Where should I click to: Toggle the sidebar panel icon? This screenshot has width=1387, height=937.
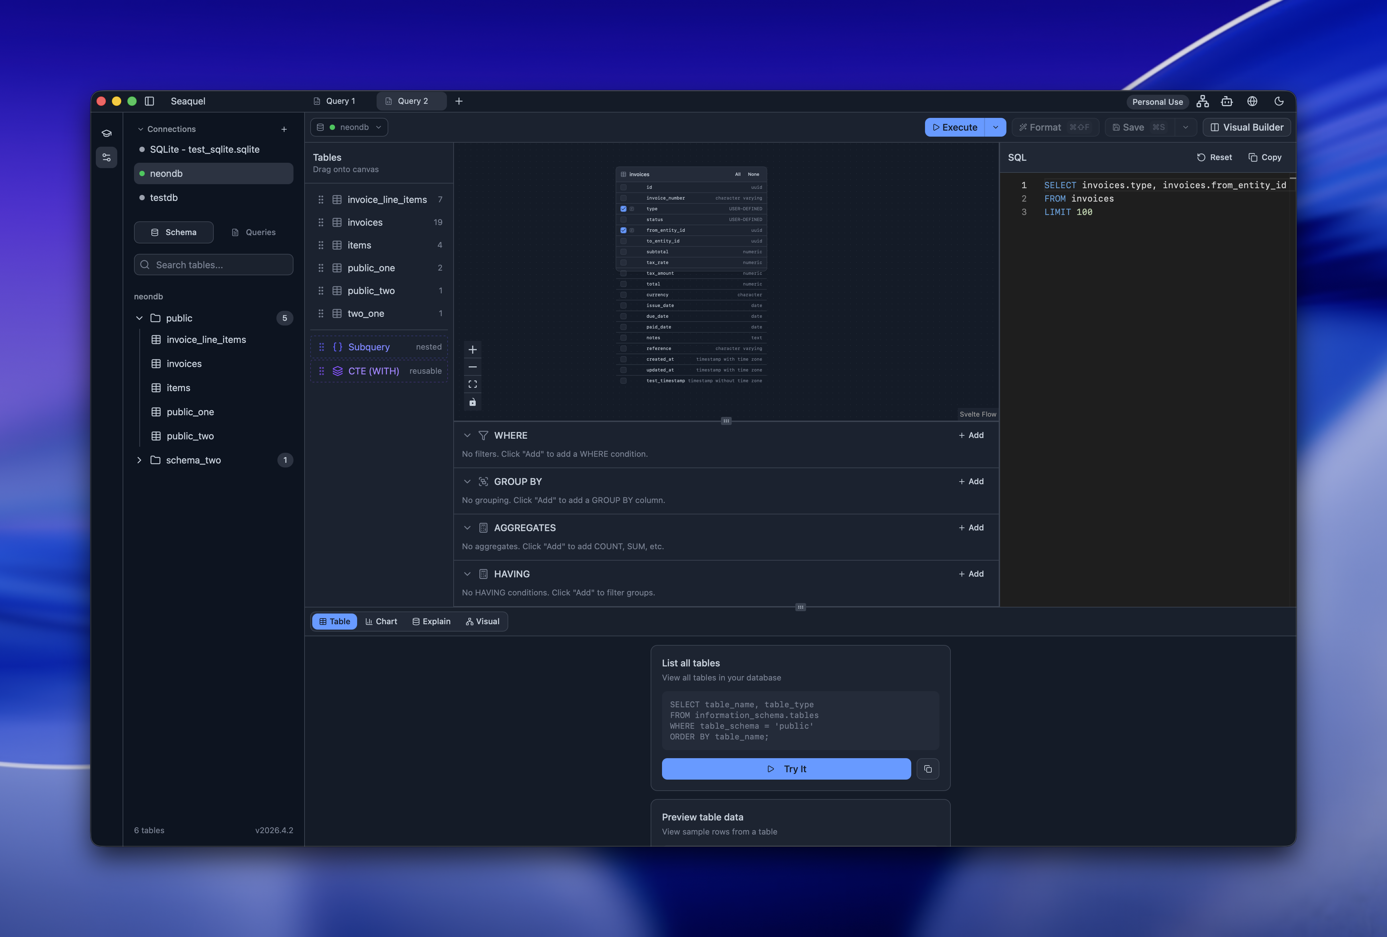149,101
